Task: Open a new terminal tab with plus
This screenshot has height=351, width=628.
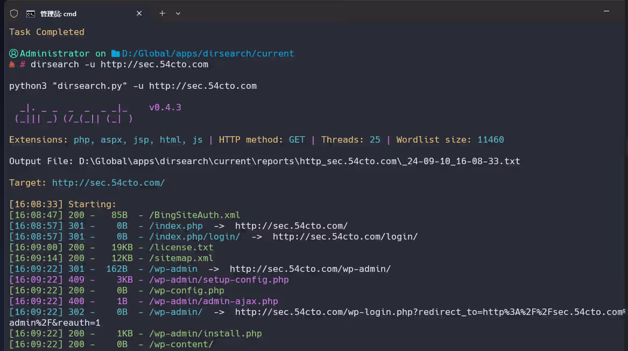Action: 162,13
